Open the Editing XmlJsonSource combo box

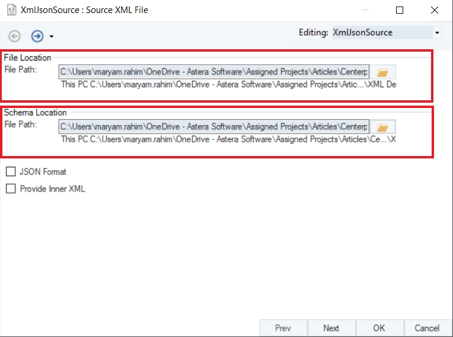coord(387,33)
